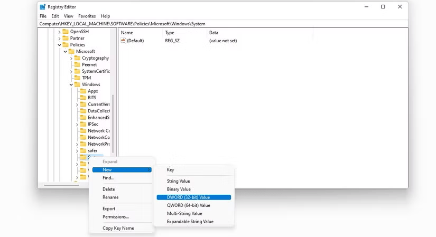
Task: Click the Registry Editor app icon in title bar
Action: click(42, 7)
